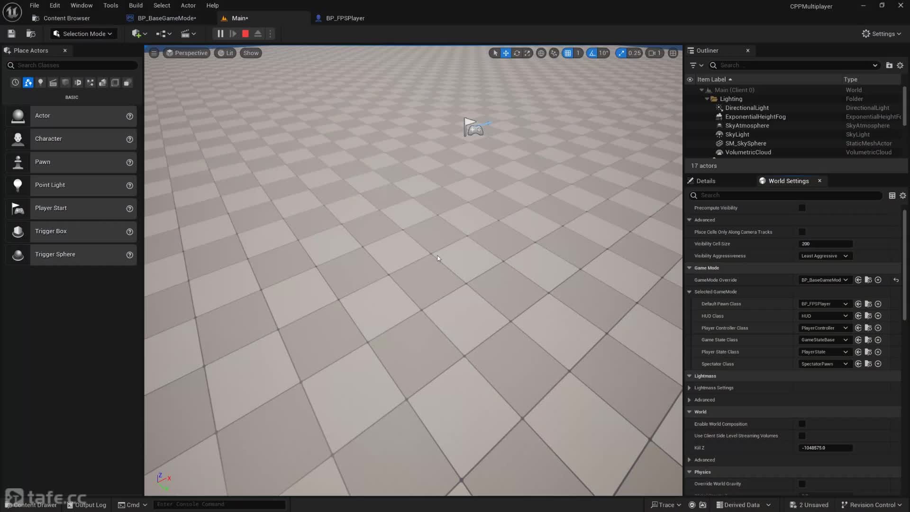Open Browse content folder-search icon
Viewport: 910px width, 512px height.
[x=31, y=34]
